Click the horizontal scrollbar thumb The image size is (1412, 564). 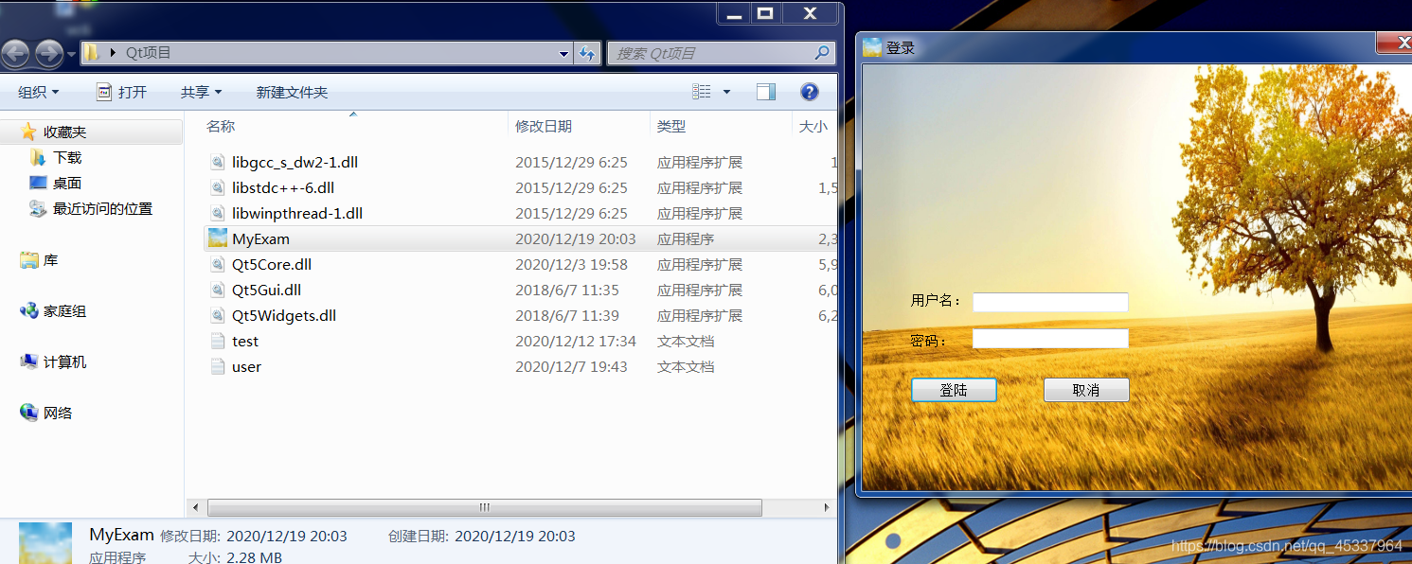[x=485, y=508]
